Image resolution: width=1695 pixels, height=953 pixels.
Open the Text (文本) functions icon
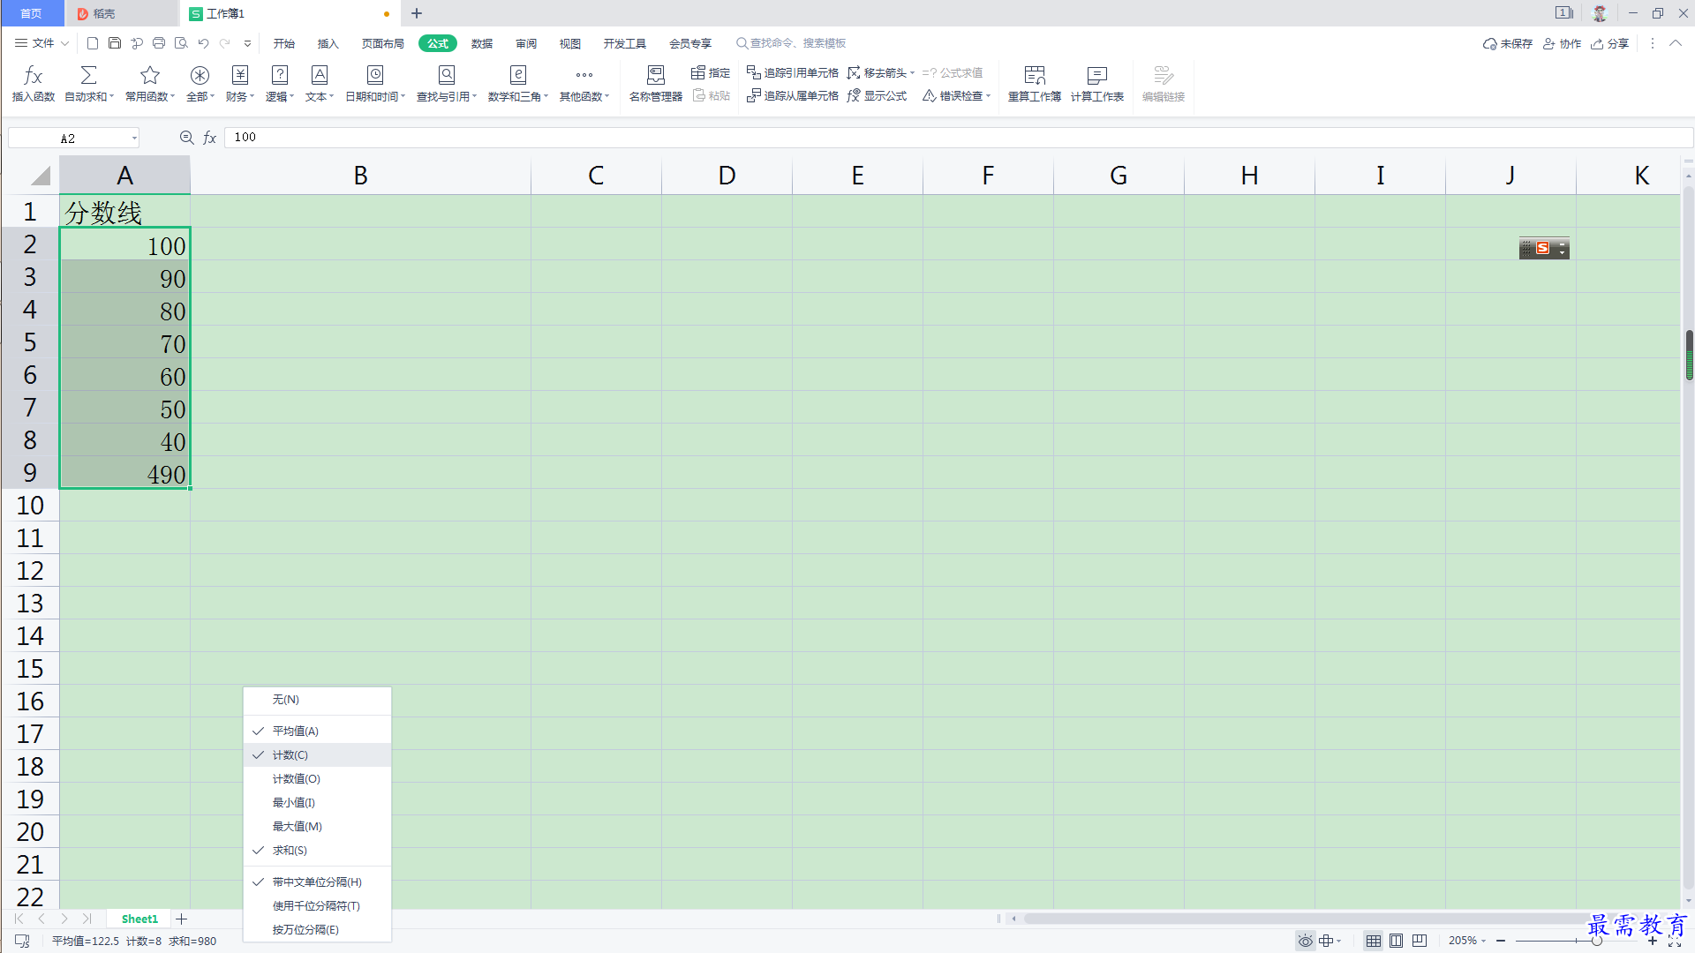click(320, 75)
